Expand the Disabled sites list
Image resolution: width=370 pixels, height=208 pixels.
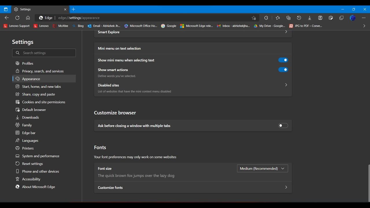tap(286, 85)
